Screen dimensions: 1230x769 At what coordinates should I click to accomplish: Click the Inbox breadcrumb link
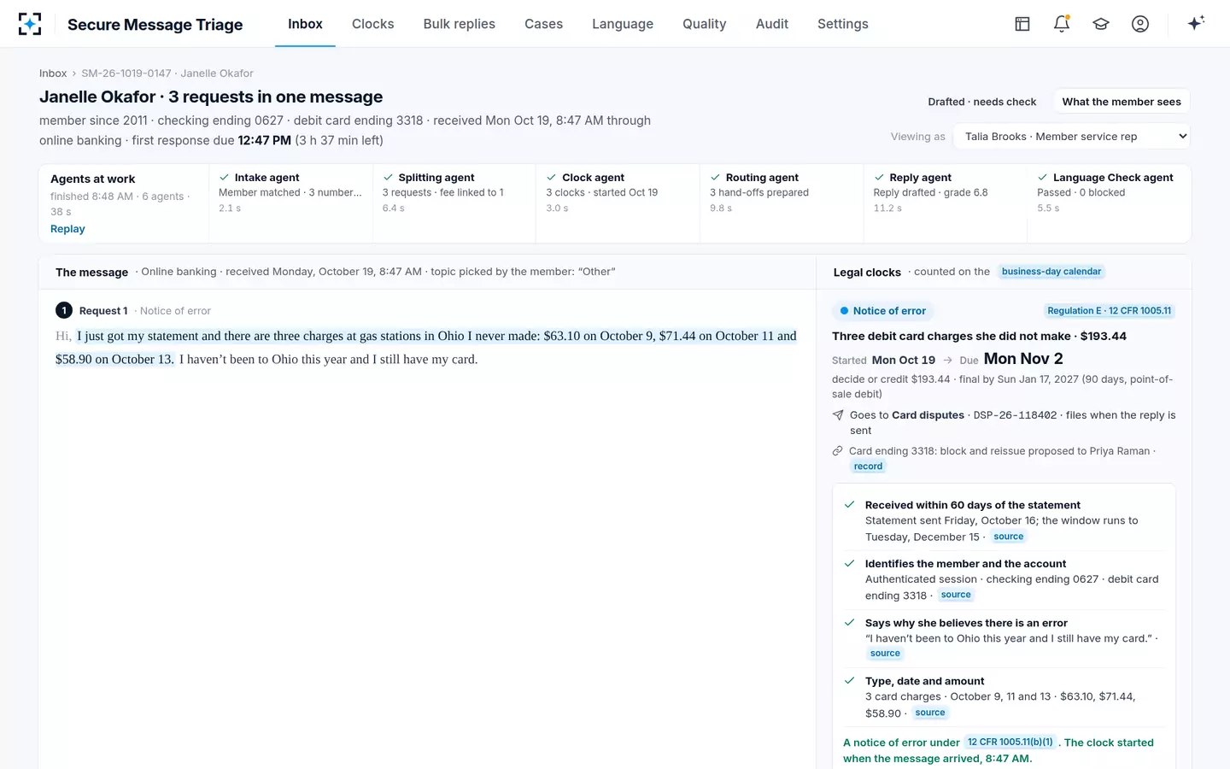tap(53, 73)
